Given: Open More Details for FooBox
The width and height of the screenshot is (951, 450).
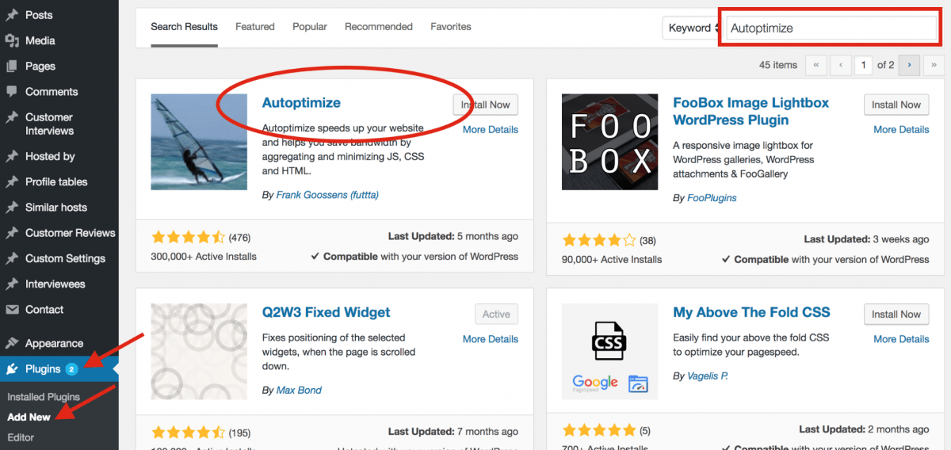Looking at the screenshot, I should point(901,130).
